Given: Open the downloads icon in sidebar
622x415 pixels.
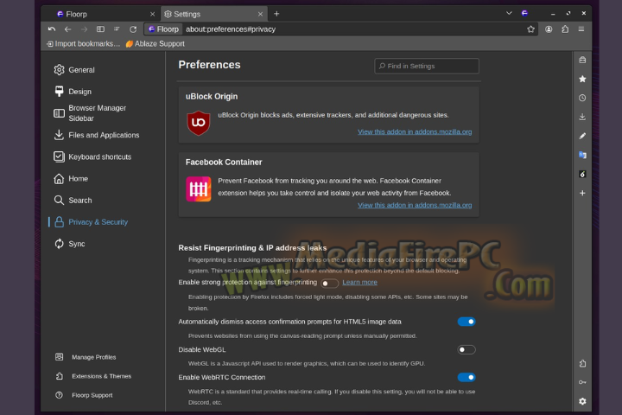Looking at the screenshot, I should [x=582, y=117].
